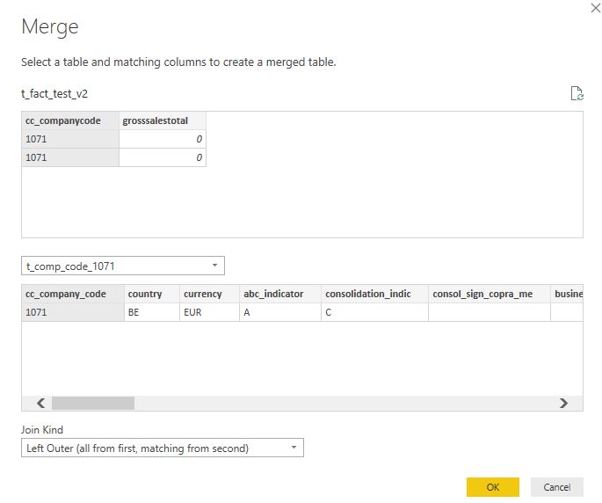602x503 pixels.
Task: Open the Join Kind dropdown
Action: (163, 448)
